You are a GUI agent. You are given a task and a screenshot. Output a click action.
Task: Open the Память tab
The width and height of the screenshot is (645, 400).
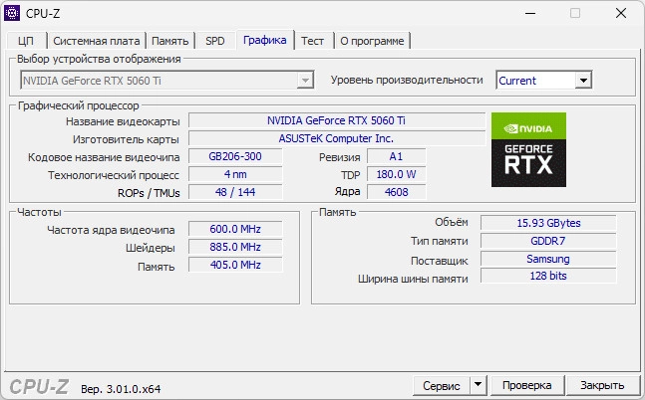coord(169,41)
